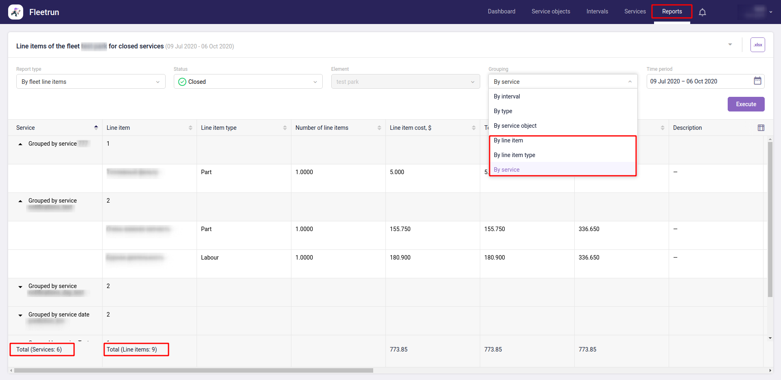Select By interval grouping option
The width and height of the screenshot is (781, 380).
[x=507, y=96]
